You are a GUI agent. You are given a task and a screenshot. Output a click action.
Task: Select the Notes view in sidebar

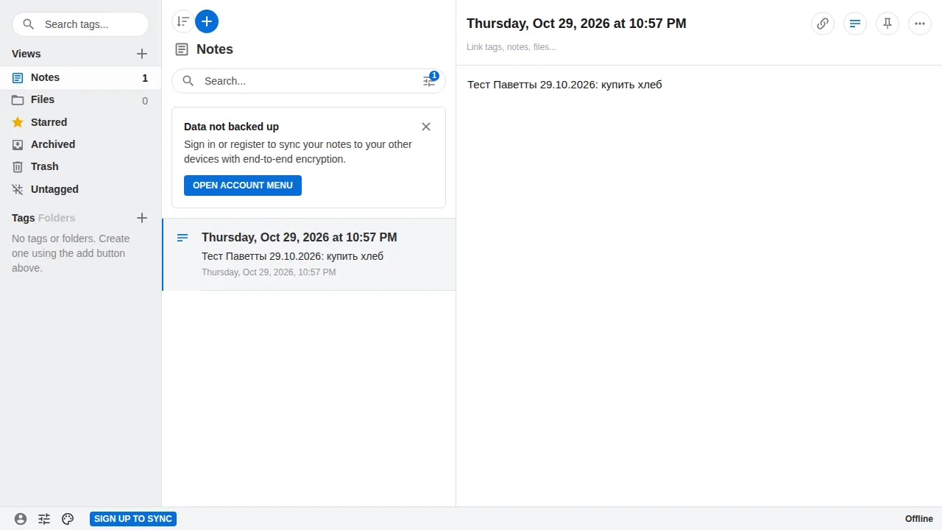tap(80, 78)
